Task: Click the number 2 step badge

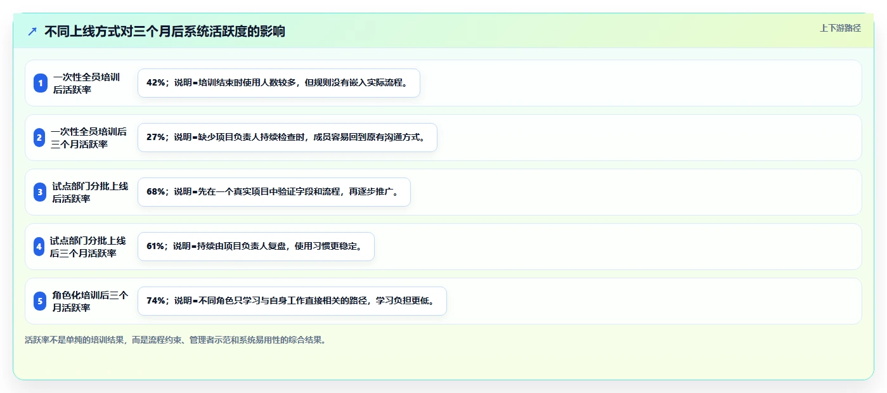Action: pyautogui.click(x=39, y=138)
